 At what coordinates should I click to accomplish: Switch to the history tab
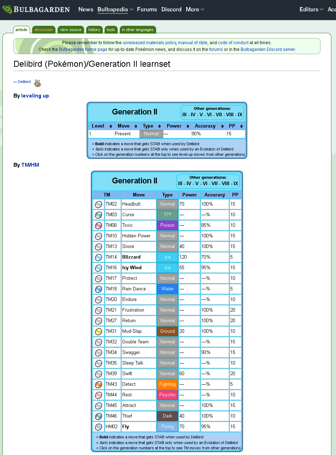(94, 30)
